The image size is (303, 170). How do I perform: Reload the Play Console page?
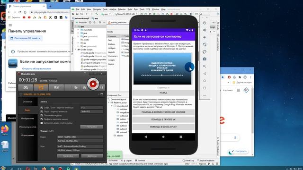tap(20, 12)
